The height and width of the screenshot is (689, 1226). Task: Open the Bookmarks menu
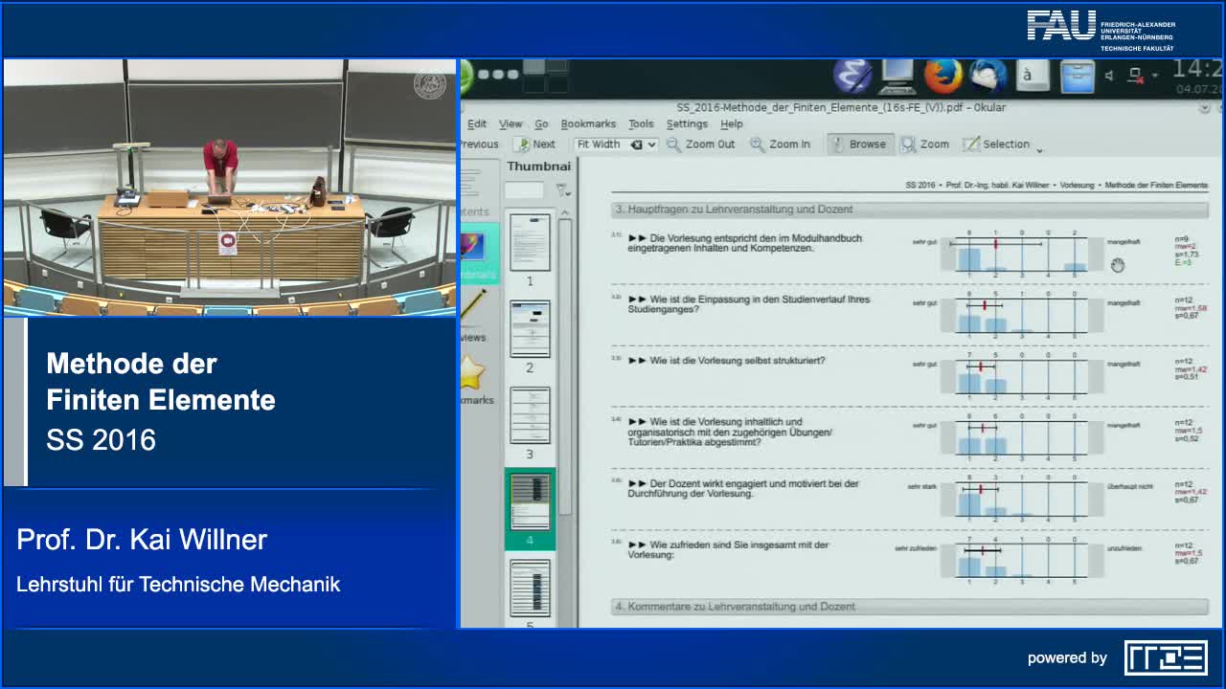(588, 123)
